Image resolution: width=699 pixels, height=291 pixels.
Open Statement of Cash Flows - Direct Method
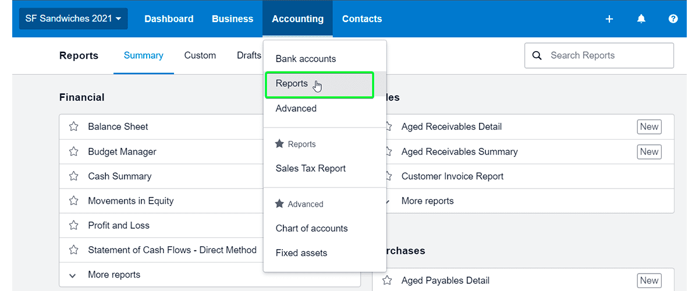click(x=172, y=250)
